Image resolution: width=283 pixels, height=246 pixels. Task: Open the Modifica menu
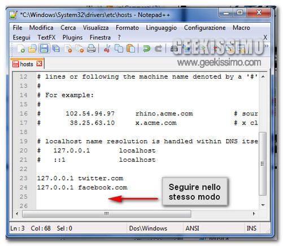pos(41,28)
